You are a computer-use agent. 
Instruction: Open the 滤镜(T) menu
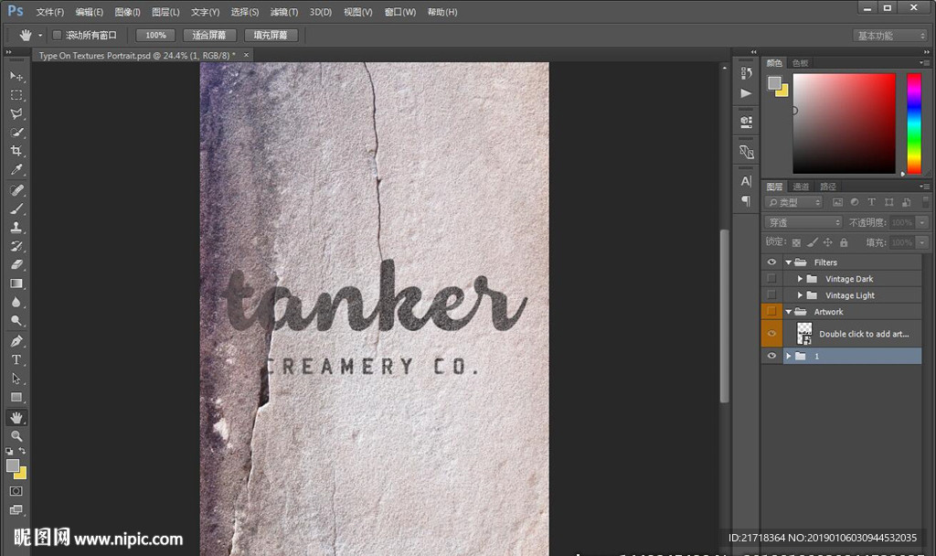point(285,12)
